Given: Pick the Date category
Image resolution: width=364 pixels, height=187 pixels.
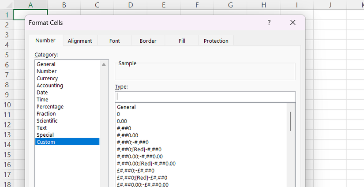Looking at the screenshot, I should click(68, 92).
